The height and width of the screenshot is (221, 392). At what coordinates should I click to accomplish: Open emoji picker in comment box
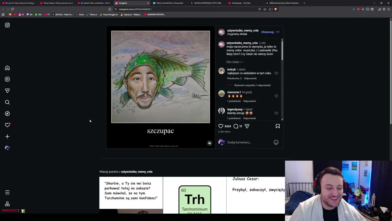(x=276, y=142)
